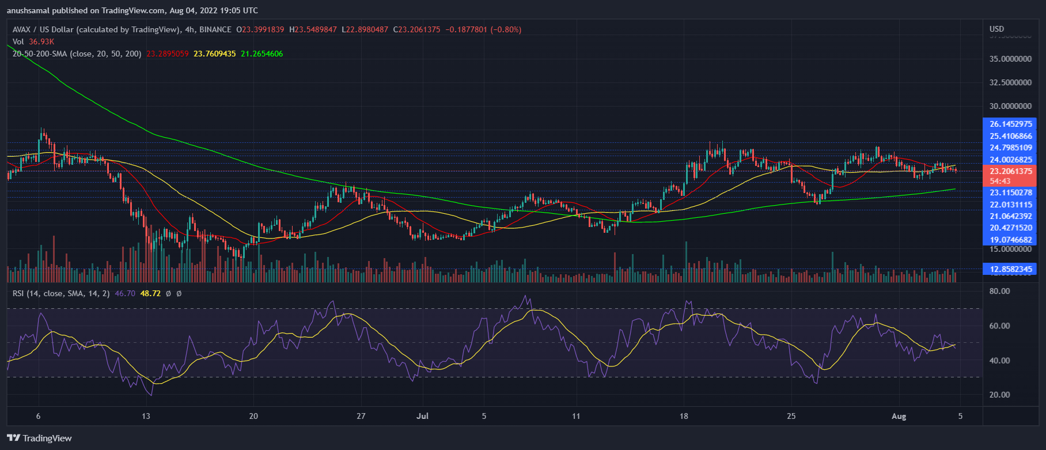Click the 30.0000000 price axis label
Viewport: 1046px width, 450px height.
1010,106
